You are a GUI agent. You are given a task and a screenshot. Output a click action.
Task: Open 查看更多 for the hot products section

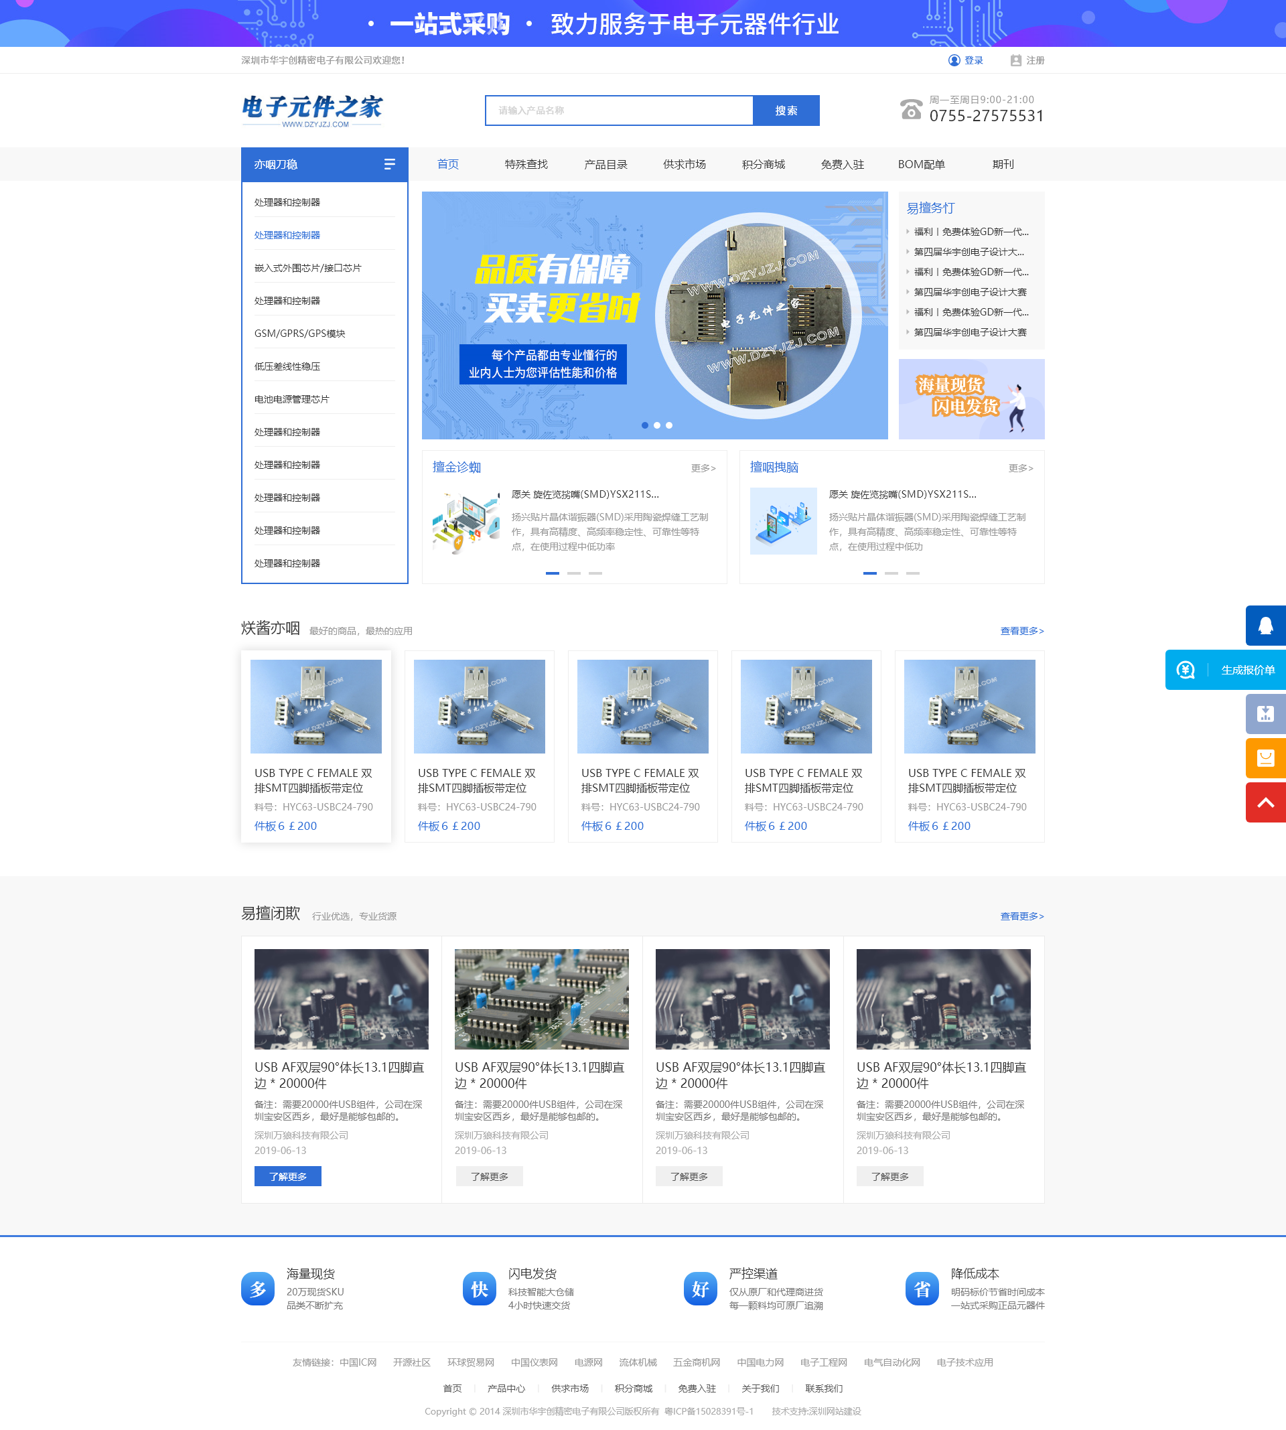pos(1021,631)
